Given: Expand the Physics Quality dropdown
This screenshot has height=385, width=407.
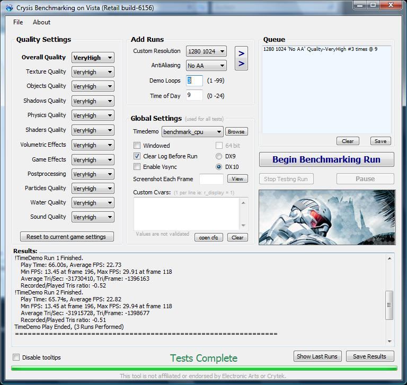Looking at the screenshot, I should coord(93,115).
